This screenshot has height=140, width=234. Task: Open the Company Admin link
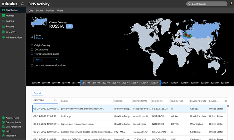click(13, 122)
